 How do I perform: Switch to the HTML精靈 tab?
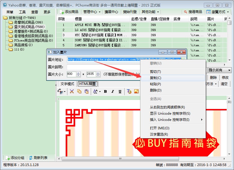pyautogui.click(x=87, y=84)
